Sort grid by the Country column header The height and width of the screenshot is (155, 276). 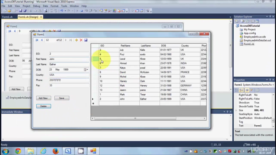pos(190,46)
